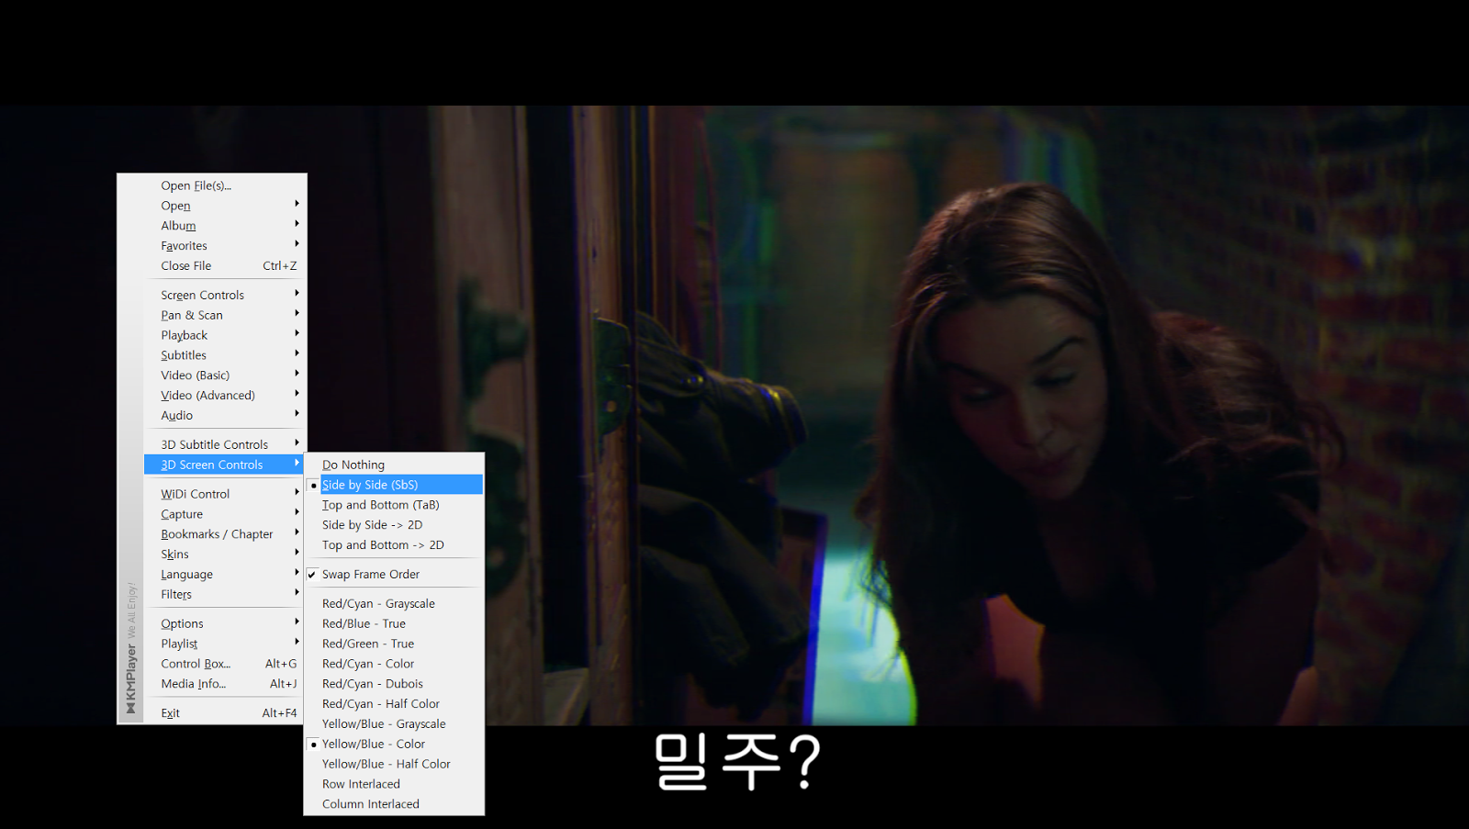Select Red/Blue - True anaglyph

pos(394,624)
